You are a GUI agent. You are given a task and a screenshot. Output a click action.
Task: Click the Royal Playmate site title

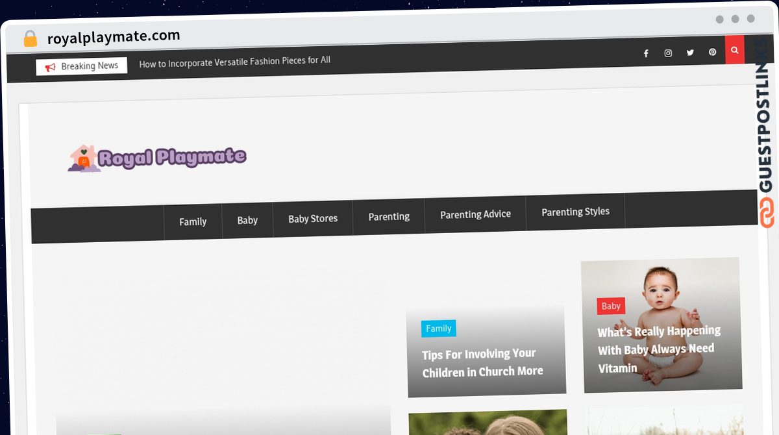point(172,157)
